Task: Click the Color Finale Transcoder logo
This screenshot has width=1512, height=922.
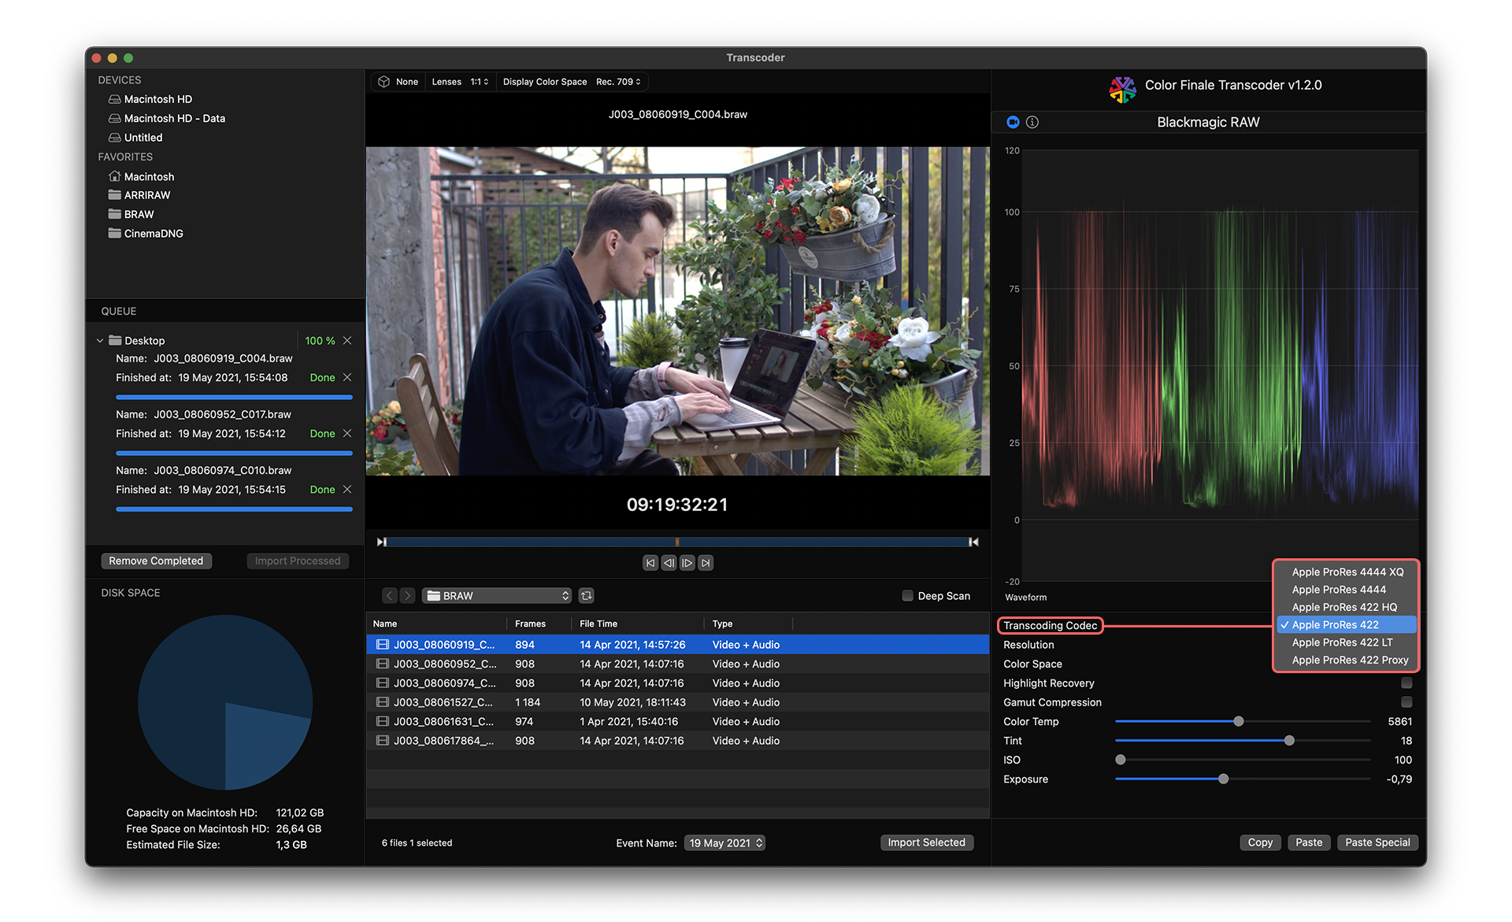Action: [x=1122, y=88]
